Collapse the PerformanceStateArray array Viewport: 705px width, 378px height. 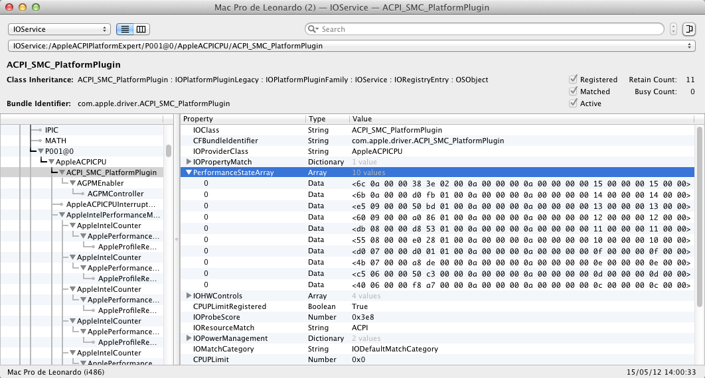[189, 172]
